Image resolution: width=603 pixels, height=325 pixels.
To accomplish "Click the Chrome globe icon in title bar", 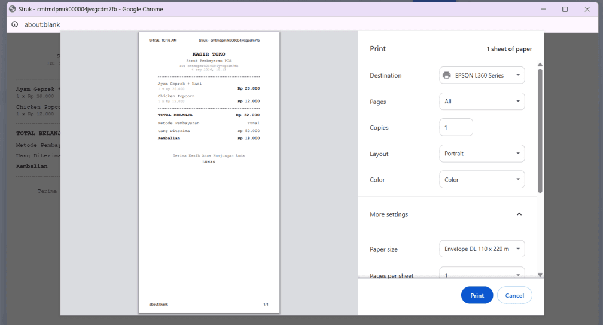I will tap(13, 9).
